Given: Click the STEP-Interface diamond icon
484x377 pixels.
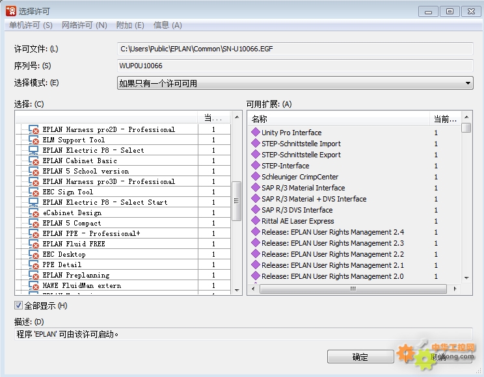Looking at the screenshot, I should (x=256, y=165).
